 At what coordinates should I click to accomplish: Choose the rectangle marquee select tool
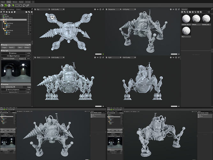click(17, 5)
